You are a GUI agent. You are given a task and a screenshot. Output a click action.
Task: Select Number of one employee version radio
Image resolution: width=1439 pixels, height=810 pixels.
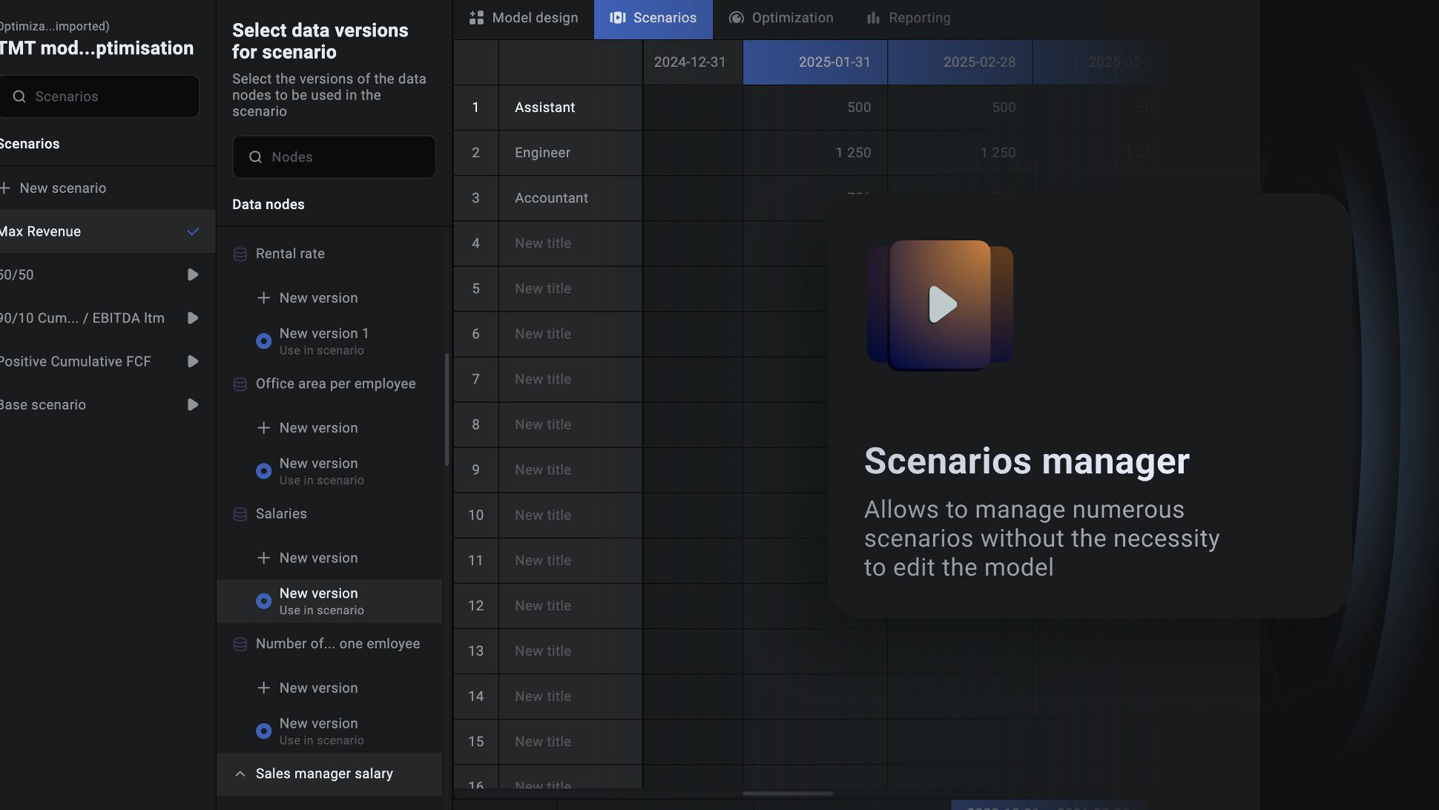[x=263, y=731]
